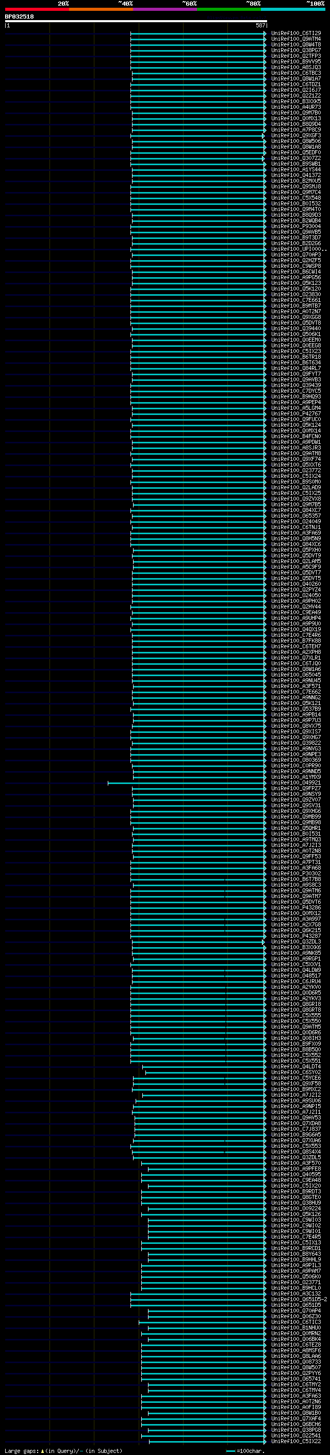Image resolution: width=330 pixels, height=1455 pixels.
Task: Select hit UniRef100_O49921
Action: pos(295,783)
